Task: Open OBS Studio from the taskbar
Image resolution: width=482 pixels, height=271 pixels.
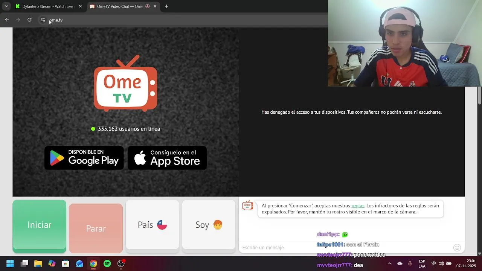Action: coord(121,264)
